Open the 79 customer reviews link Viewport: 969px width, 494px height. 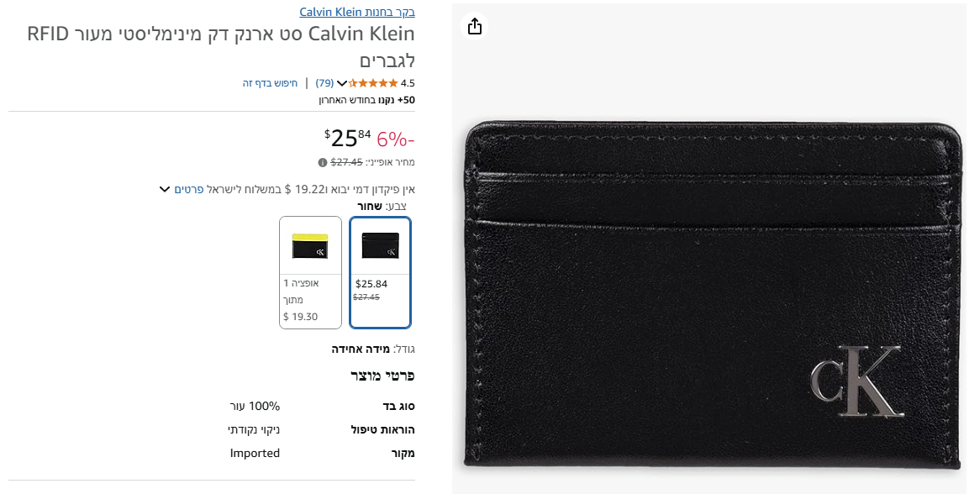(324, 82)
